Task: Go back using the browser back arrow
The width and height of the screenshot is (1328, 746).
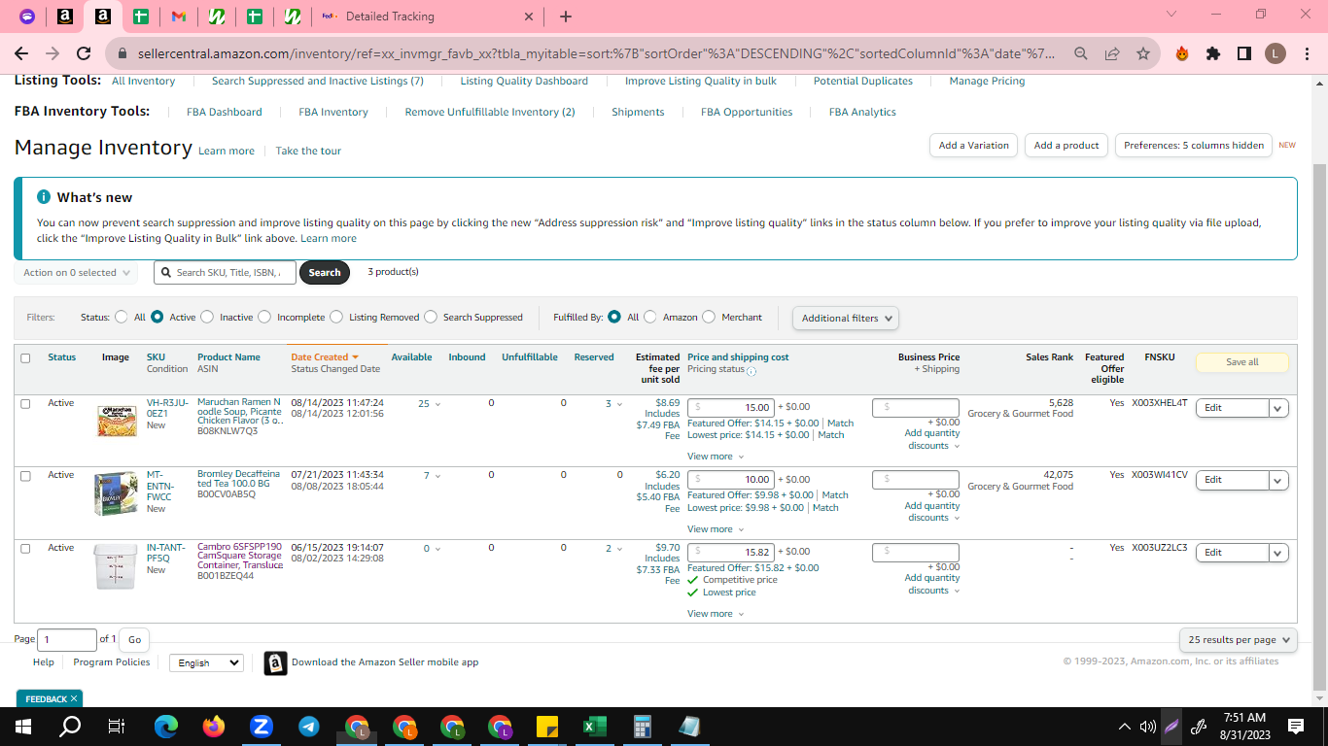Action: click(21, 54)
